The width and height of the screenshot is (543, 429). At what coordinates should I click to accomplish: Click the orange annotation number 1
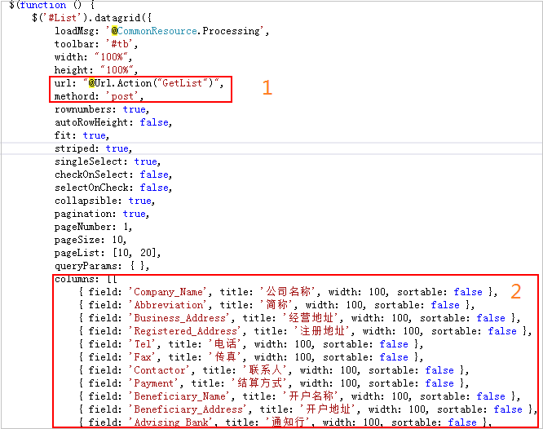[x=267, y=88]
